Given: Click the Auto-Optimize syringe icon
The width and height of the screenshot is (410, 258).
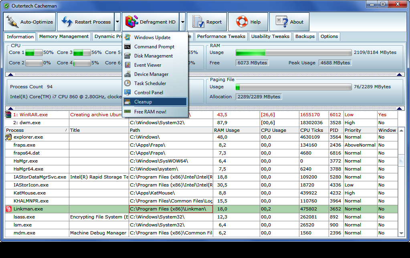Looking at the screenshot, I should (x=13, y=22).
